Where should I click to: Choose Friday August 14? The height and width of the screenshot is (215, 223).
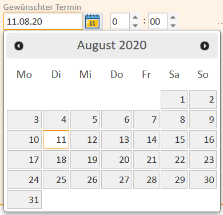tap(146, 139)
